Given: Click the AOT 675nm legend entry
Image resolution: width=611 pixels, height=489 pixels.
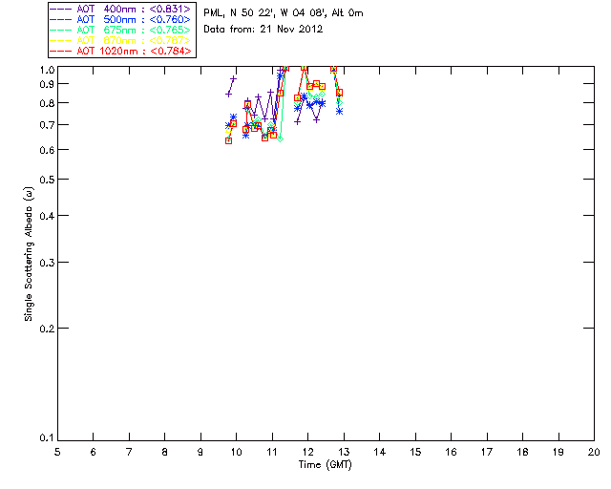Looking at the screenshot, I should pyautogui.click(x=120, y=30).
